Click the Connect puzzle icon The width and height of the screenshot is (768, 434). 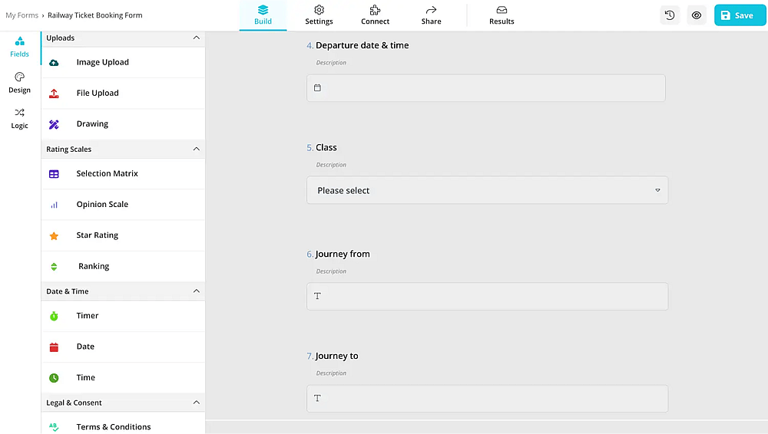[x=376, y=10]
